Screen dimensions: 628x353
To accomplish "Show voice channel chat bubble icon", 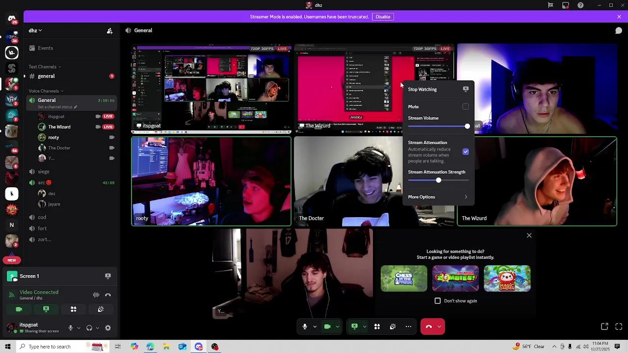I will (x=619, y=30).
